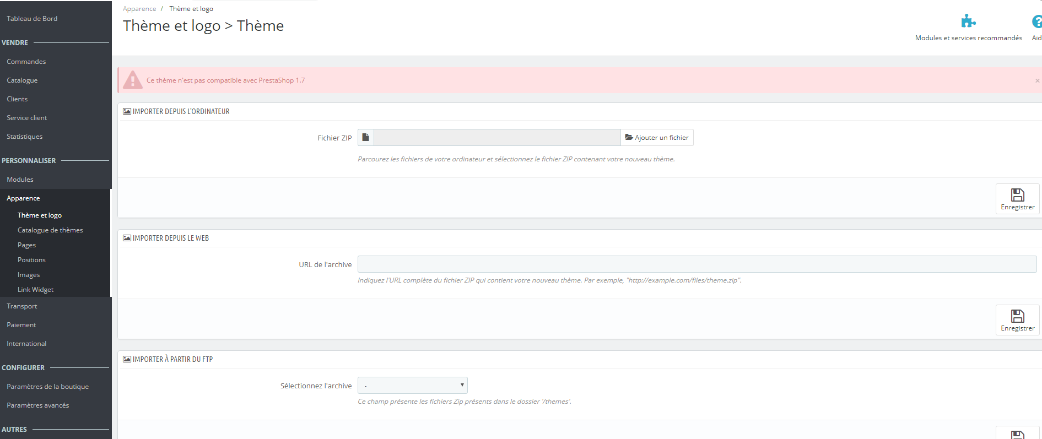
Task: Click the file icon beside Fichier ZIP
Action: point(366,138)
